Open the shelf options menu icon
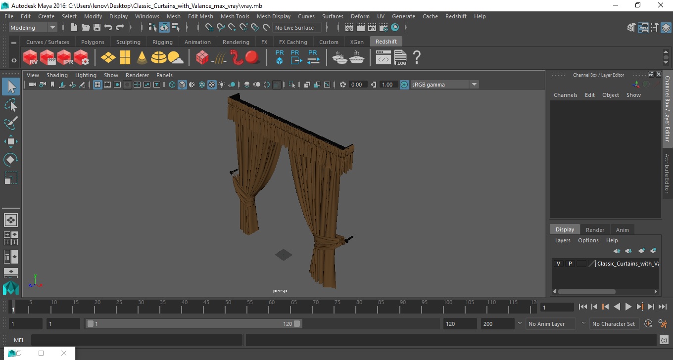This screenshot has height=360, width=673. pos(14,60)
